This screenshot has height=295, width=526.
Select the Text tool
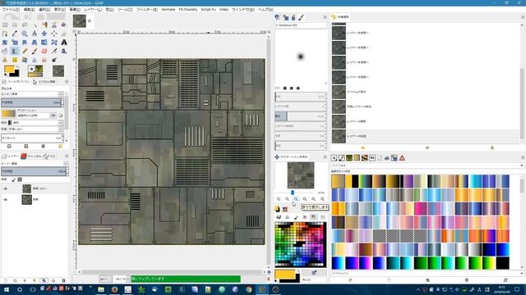[64, 43]
